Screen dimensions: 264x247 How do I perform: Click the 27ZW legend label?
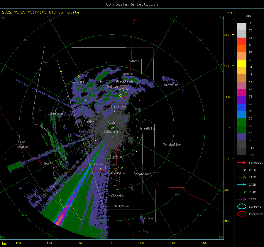(x=252, y=185)
